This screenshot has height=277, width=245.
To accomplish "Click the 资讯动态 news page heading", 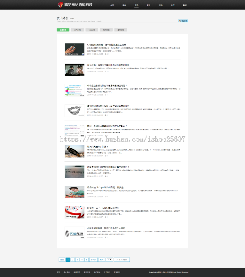I will 62,18.
